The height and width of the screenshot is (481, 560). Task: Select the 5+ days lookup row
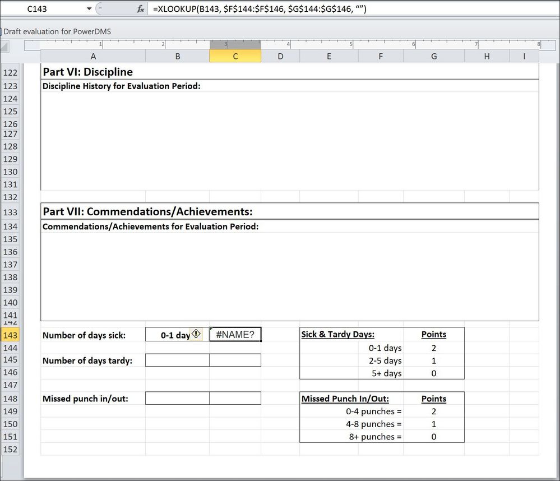[x=386, y=373]
